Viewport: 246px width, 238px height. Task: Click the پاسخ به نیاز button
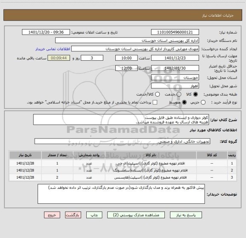point(186,215)
